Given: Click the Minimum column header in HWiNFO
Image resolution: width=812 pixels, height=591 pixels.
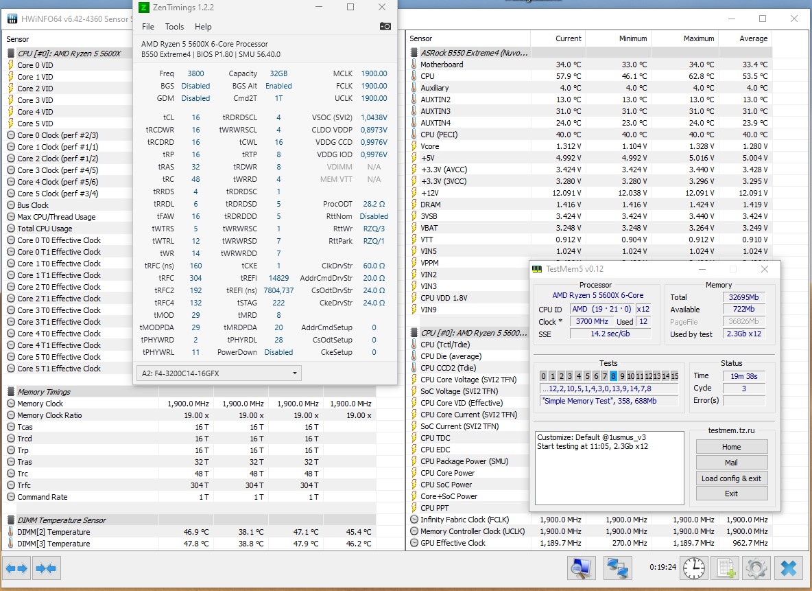Looking at the screenshot, I should tap(633, 38).
